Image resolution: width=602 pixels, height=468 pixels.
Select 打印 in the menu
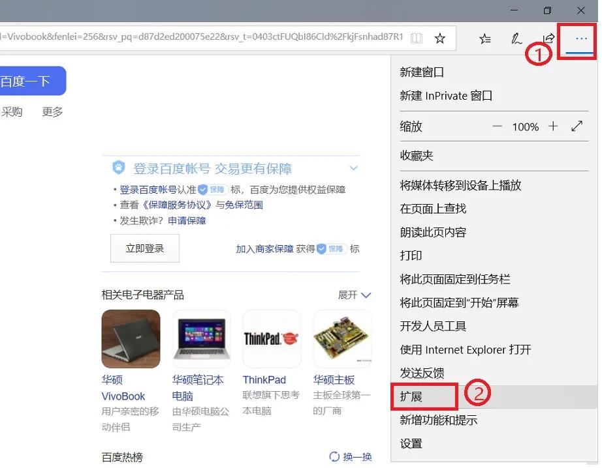pyautogui.click(x=411, y=256)
